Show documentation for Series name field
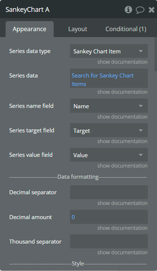157x271 pixels. (x=122, y=117)
